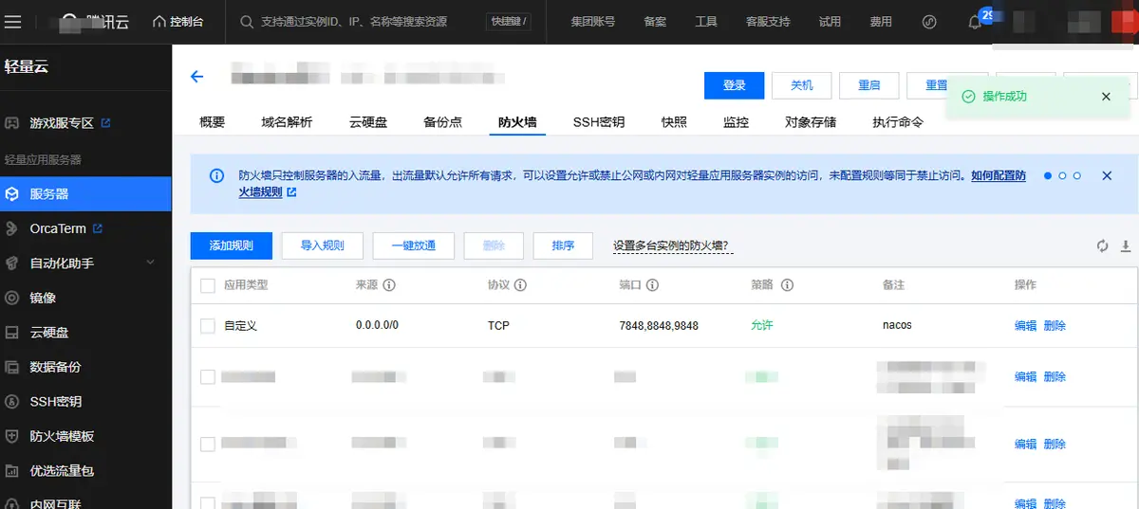The width and height of the screenshot is (1139, 509).
Task: Go back using the left arrow
Action: tap(197, 77)
